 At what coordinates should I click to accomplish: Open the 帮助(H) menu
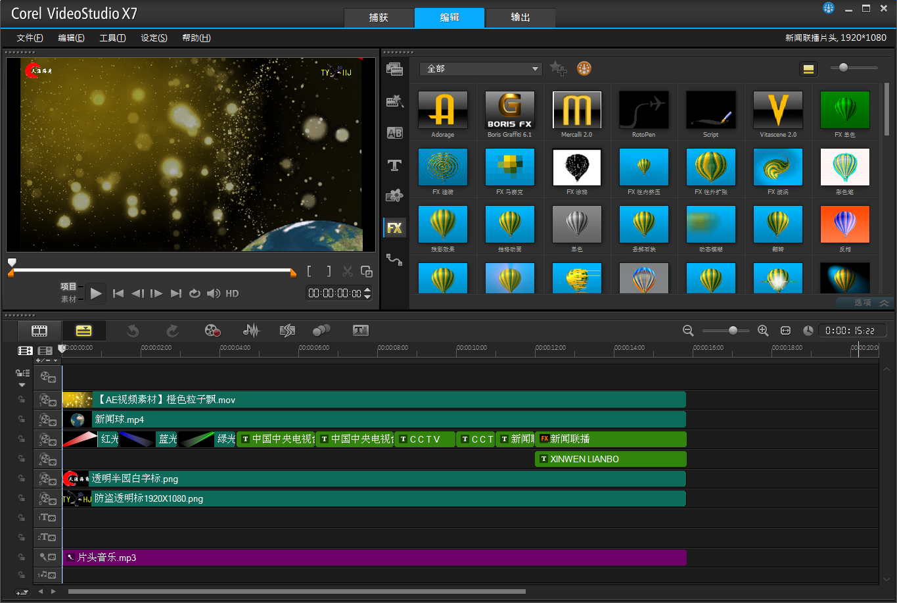[x=196, y=38]
